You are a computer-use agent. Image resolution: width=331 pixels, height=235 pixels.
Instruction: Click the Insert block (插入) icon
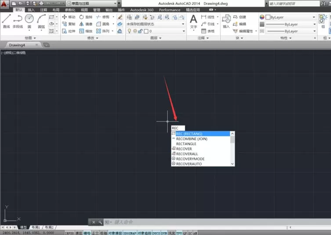pyautogui.click(x=226, y=21)
